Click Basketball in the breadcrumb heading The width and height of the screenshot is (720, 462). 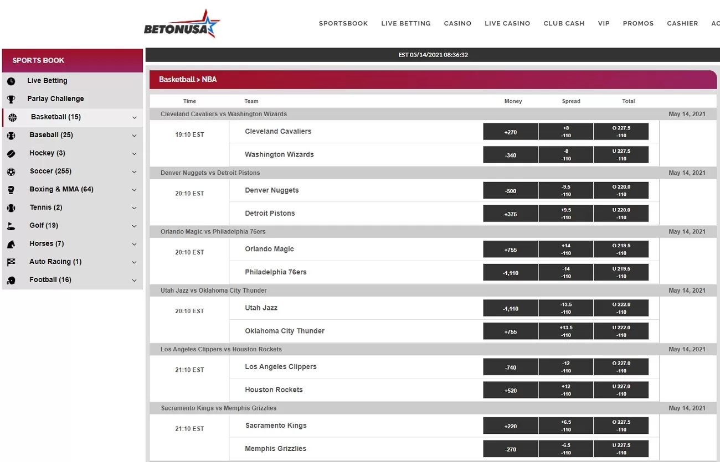[x=177, y=79]
